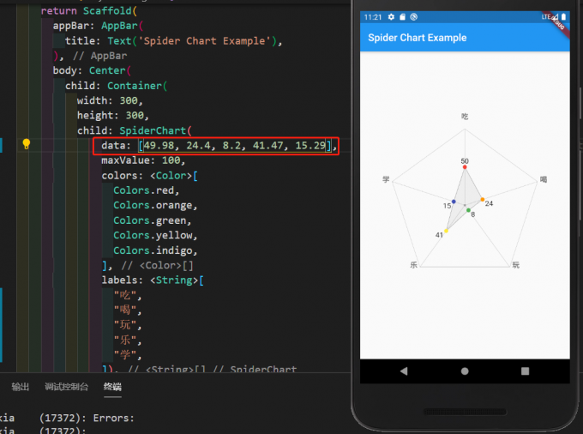Click the width: 300 line

coord(110,100)
